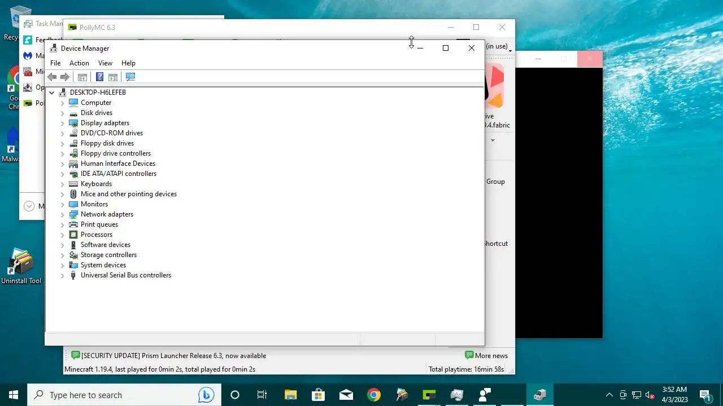Open Mail app from the taskbar
Screen dimensions: 723x406
346,395
